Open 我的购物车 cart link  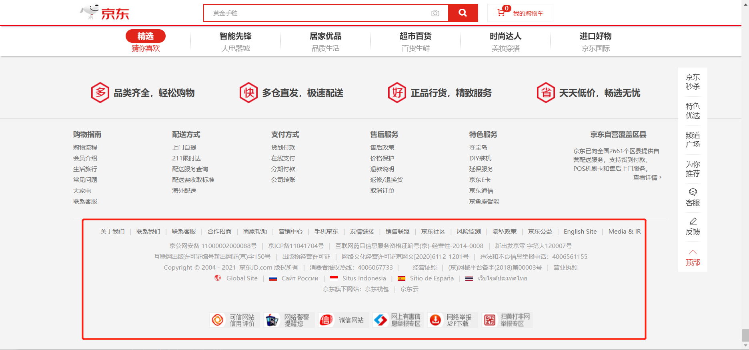(x=528, y=14)
